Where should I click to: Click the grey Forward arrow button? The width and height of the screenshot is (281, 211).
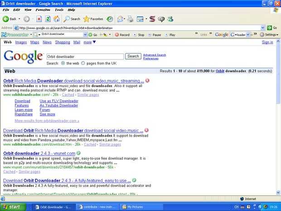[27, 19]
